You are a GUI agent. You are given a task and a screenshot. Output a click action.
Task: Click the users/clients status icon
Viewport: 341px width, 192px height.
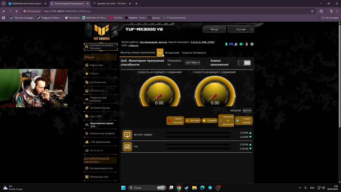tap(236, 44)
